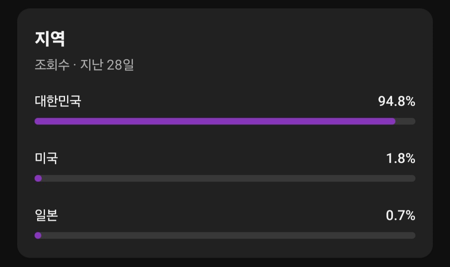The width and height of the screenshot is (450, 267).
Task: Click the purple dot on 일본 bar
Action: 38,235
